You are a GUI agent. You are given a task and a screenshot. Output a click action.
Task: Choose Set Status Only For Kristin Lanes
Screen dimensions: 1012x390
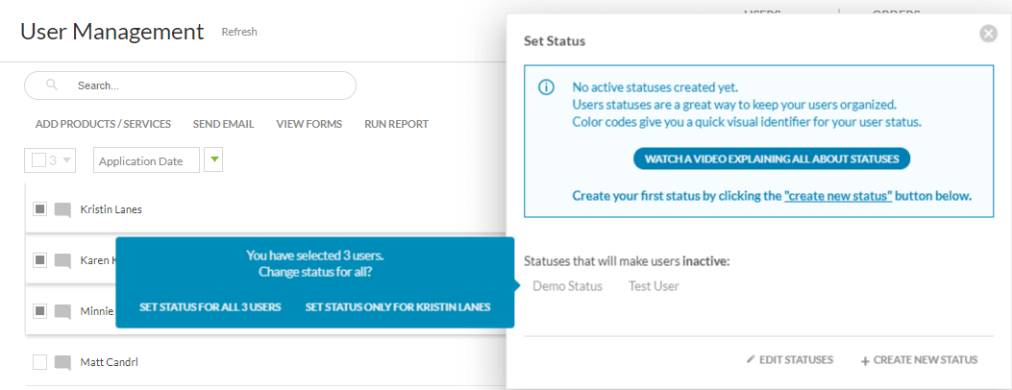[398, 307]
